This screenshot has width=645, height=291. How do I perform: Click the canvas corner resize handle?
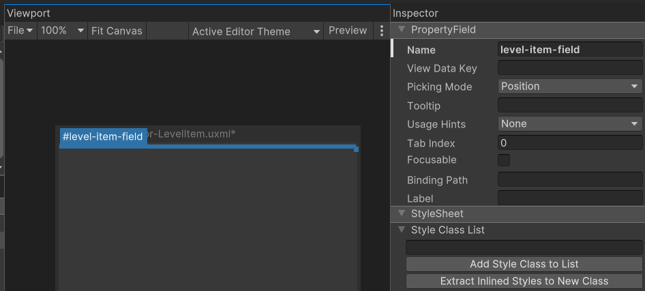(356, 149)
